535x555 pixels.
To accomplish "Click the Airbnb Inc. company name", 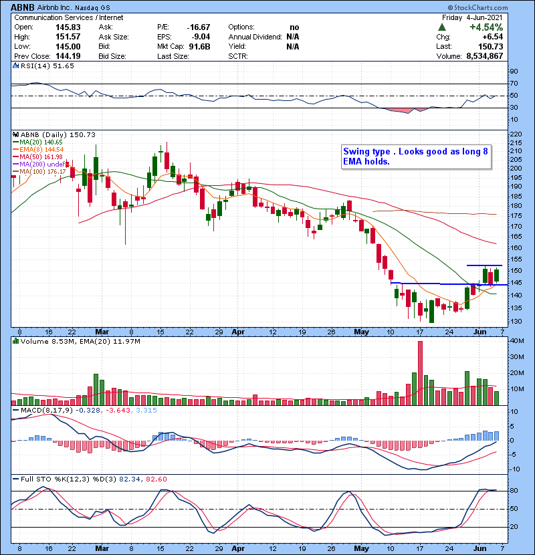I will 55,7.
